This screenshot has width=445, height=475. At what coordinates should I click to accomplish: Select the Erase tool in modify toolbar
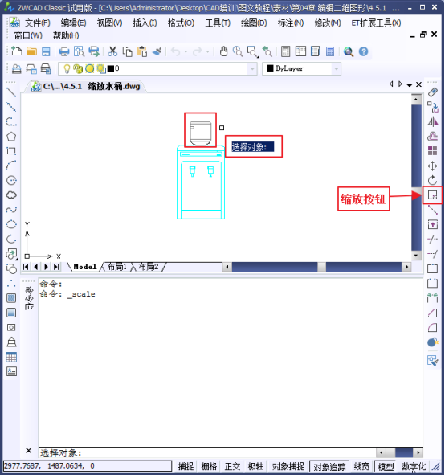pos(433,92)
